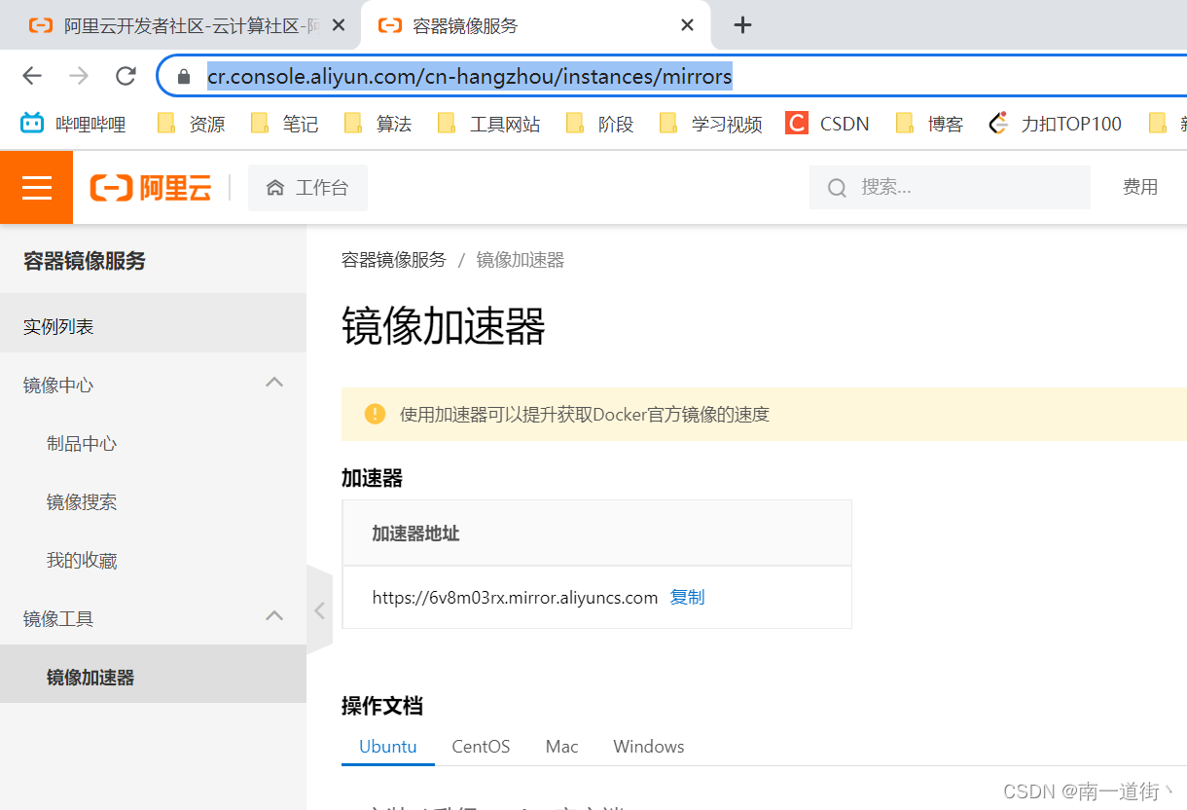
Task: Open the 算法 bookmark folder
Action: pyautogui.click(x=378, y=124)
